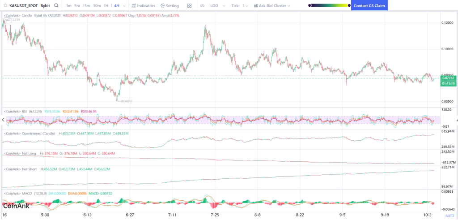Expand panel with right-edge arrow
This screenshot has width=458, height=220.
pos(456,120)
